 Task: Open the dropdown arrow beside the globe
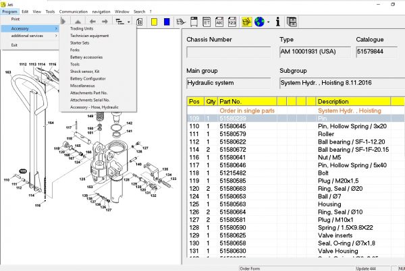[269, 22]
